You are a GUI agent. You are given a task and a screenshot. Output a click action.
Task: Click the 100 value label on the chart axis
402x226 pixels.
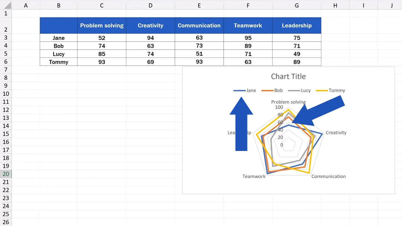(279, 107)
